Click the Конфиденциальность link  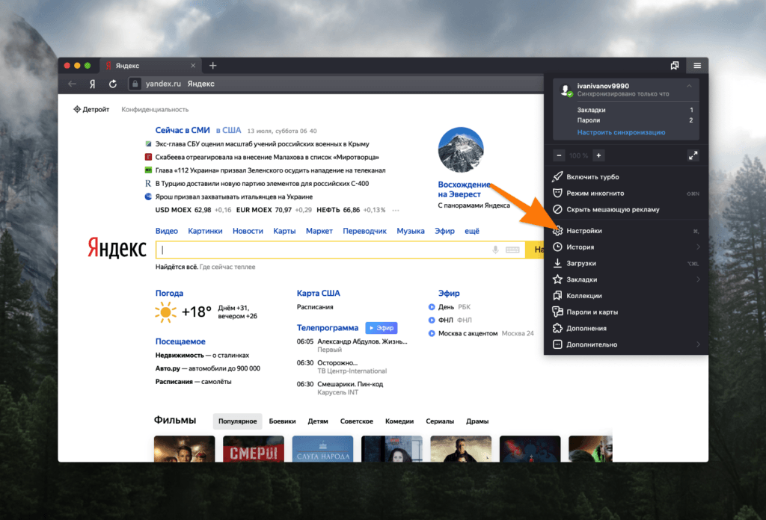155,109
